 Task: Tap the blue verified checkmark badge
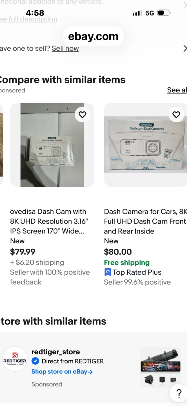point(35,361)
